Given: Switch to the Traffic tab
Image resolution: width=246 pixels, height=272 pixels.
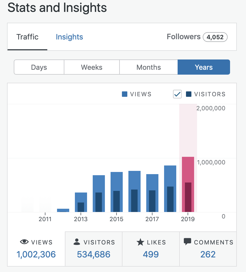Looking at the screenshot, I should (27, 37).
